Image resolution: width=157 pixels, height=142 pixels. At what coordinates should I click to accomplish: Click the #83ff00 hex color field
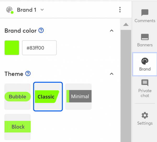(39, 48)
